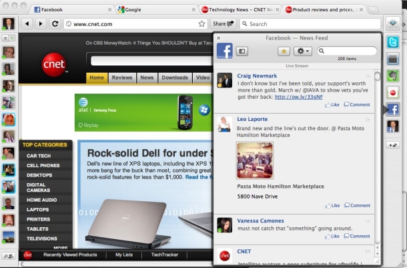407x268 pixels.
Task: Click Vanessa Camones' avatar picture
Action: click(x=225, y=225)
